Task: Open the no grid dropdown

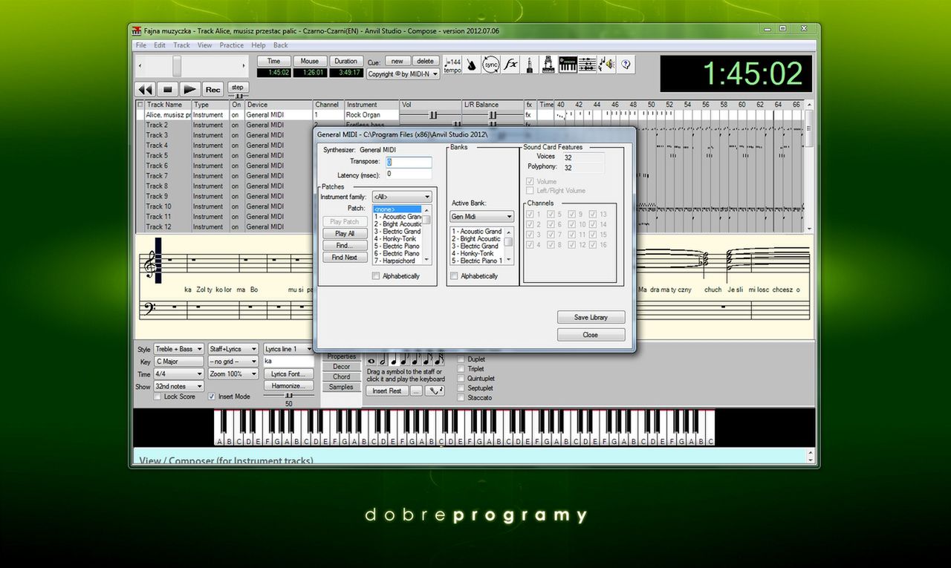Action: pyautogui.click(x=233, y=362)
